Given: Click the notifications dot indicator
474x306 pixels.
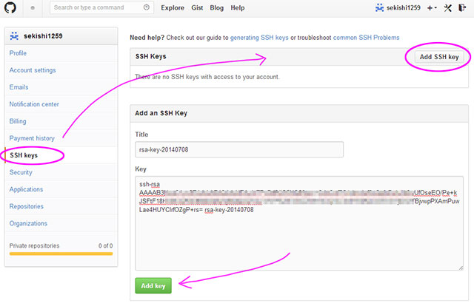Looking at the screenshot, I should click(x=33, y=8).
